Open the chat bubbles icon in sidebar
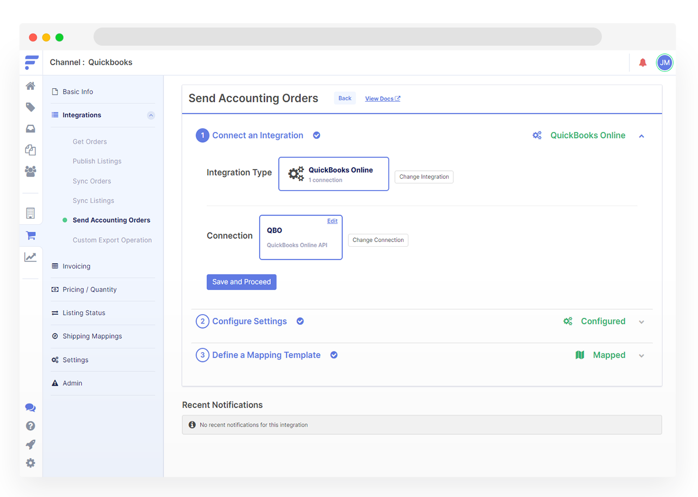This screenshot has width=698, height=497. (x=31, y=408)
